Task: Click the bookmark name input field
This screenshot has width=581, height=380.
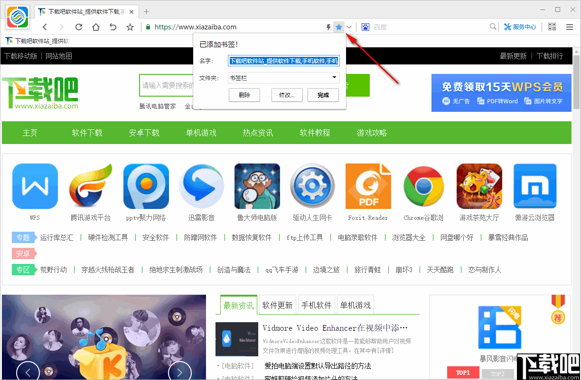Action: point(283,61)
